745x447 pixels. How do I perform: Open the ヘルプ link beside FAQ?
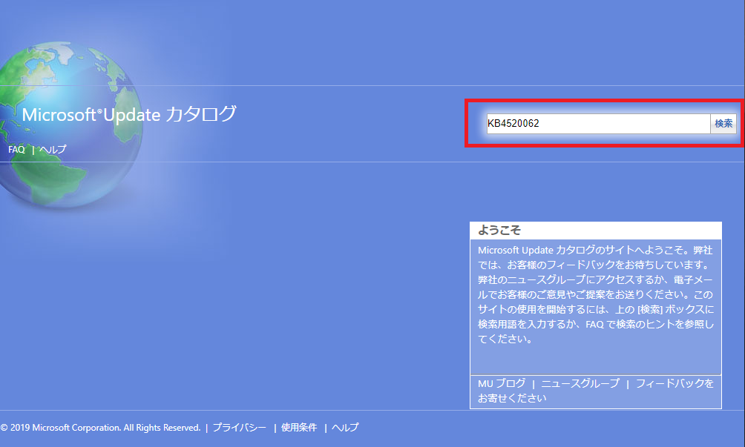pyautogui.click(x=53, y=150)
